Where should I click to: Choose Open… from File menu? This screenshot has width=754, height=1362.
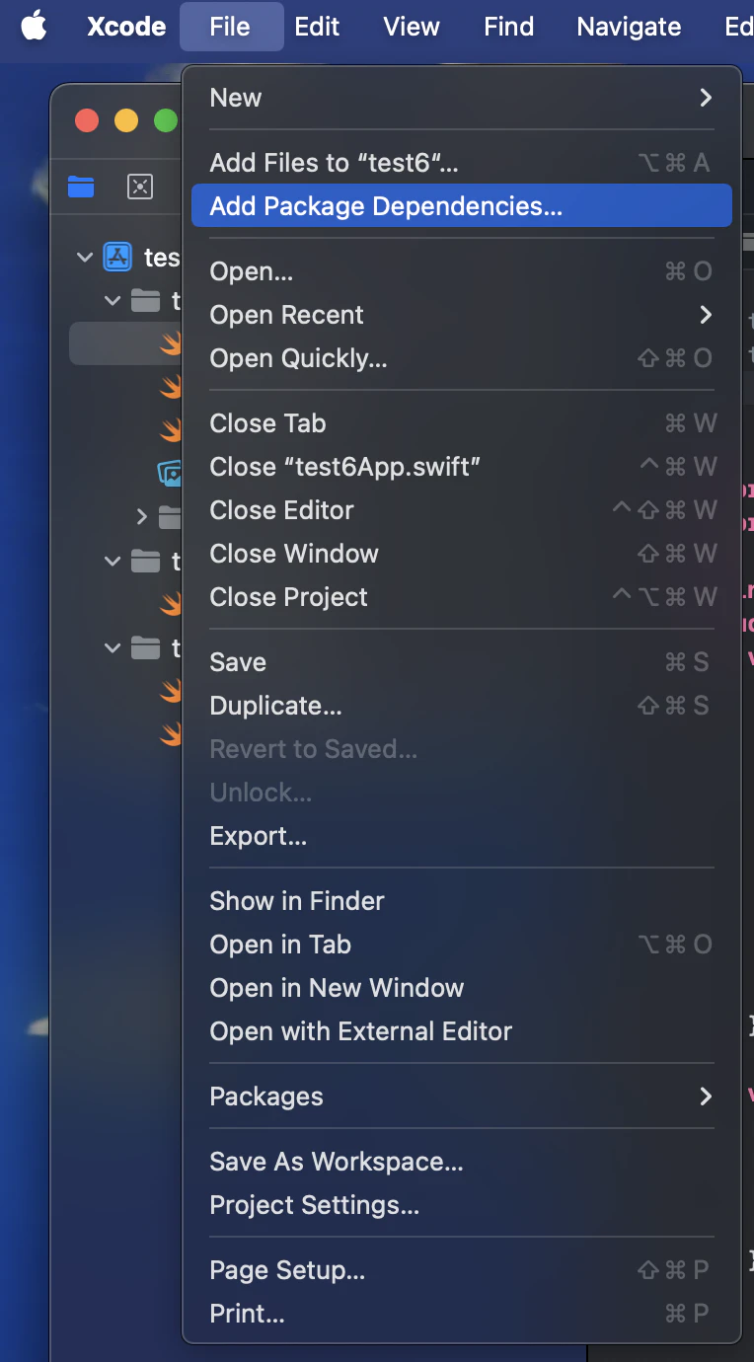coord(462,271)
